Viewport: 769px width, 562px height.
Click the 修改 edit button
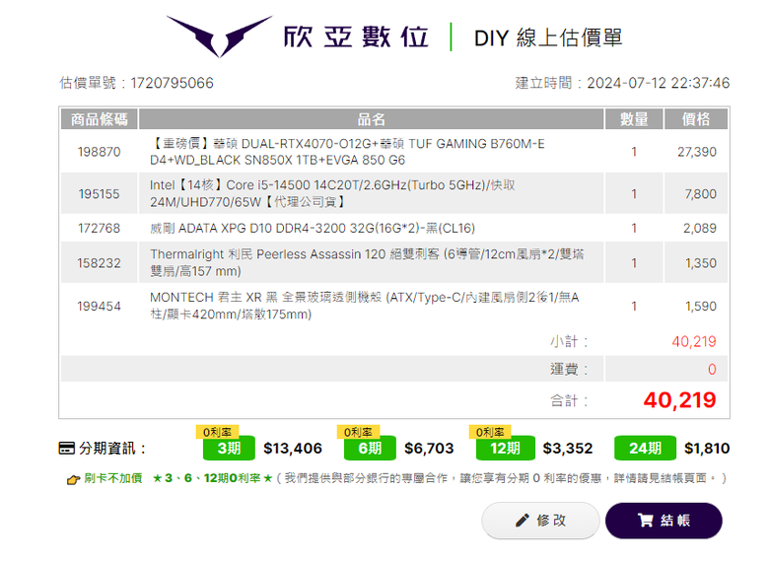[x=540, y=521]
